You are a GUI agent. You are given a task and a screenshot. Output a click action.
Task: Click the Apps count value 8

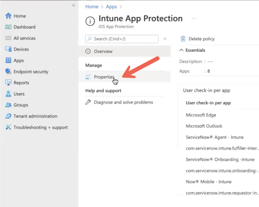coord(208,71)
